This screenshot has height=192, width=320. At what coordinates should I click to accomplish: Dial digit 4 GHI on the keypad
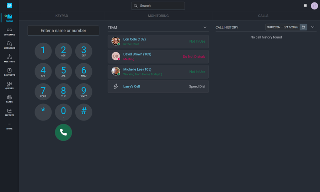pos(43,71)
